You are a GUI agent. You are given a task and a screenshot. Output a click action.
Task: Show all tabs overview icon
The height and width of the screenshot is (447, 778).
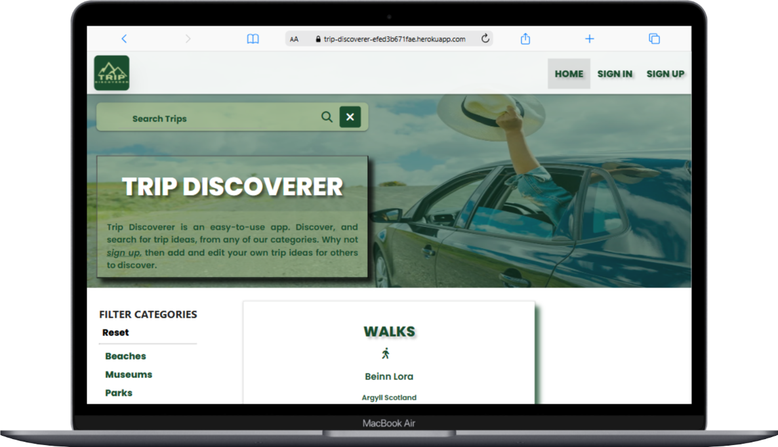[654, 39]
